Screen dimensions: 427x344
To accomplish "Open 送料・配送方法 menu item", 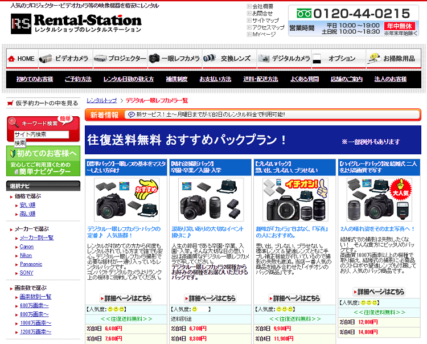I will pos(261,79).
